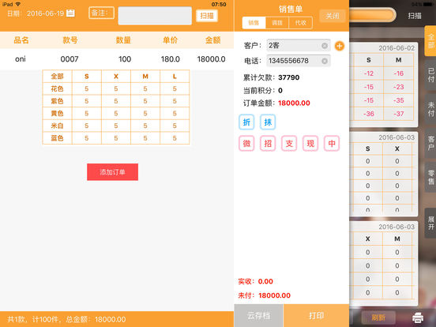
Task: Select all sizes via 全部 table header
Action: (x=58, y=76)
